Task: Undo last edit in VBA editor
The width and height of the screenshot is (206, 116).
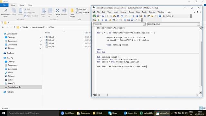Action: [122, 16]
